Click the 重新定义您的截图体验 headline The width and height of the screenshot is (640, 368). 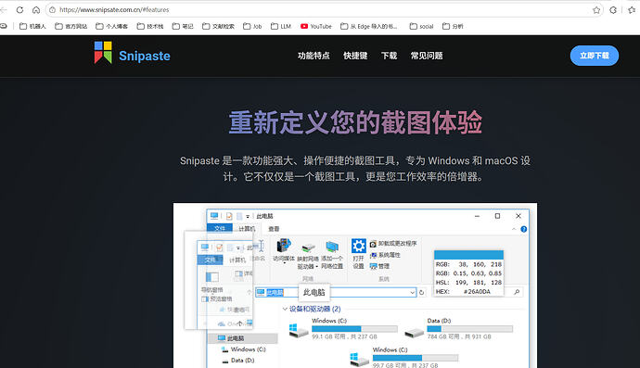(x=355, y=122)
